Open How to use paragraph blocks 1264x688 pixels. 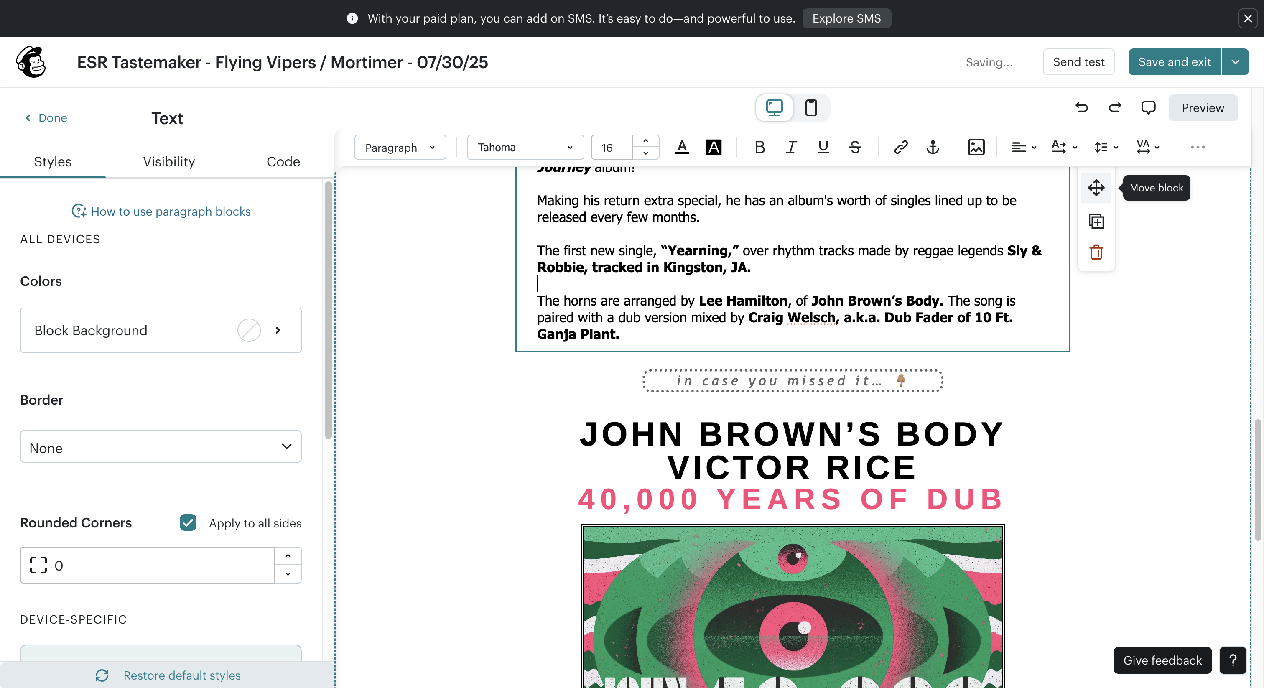161,211
